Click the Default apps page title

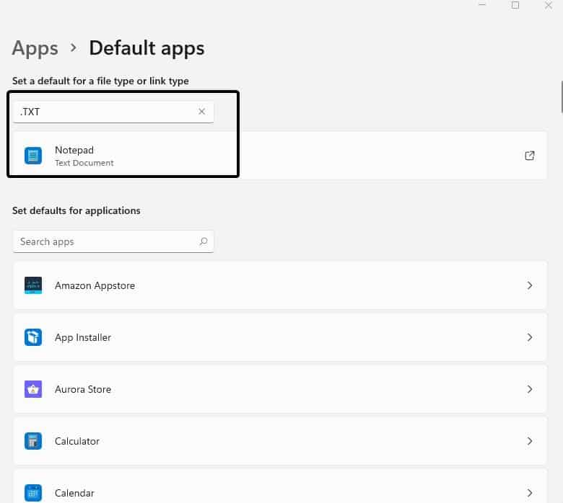pos(147,48)
